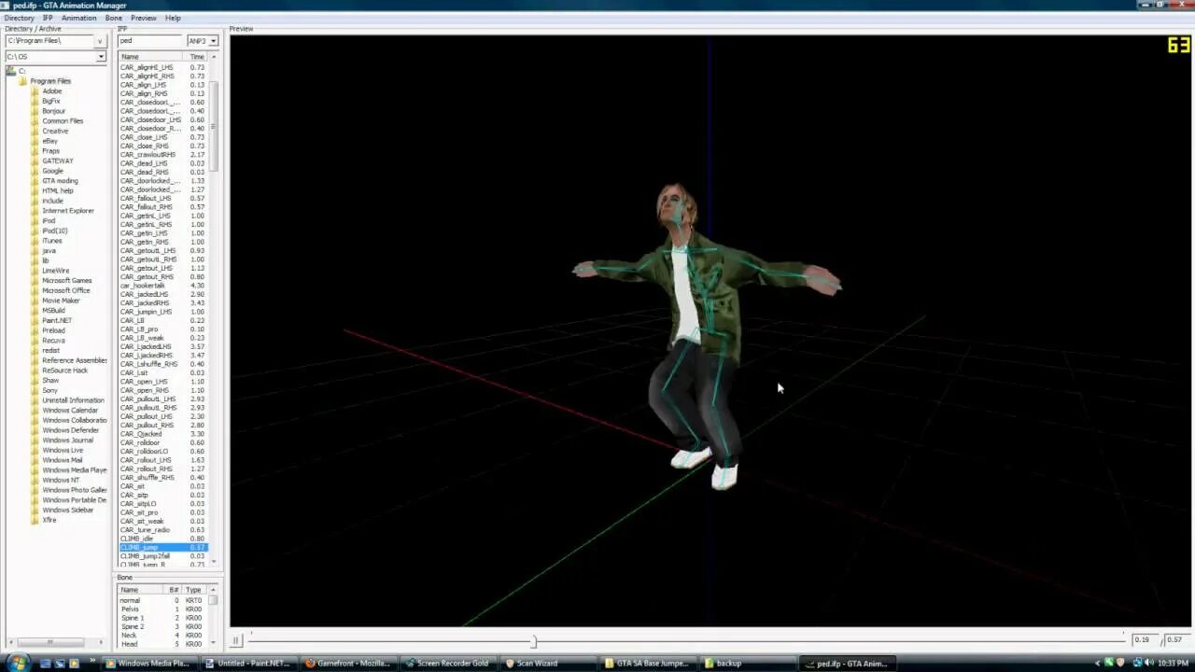The width and height of the screenshot is (1195, 672).
Task: Select the Neck bone row
Action: pos(163,636)
